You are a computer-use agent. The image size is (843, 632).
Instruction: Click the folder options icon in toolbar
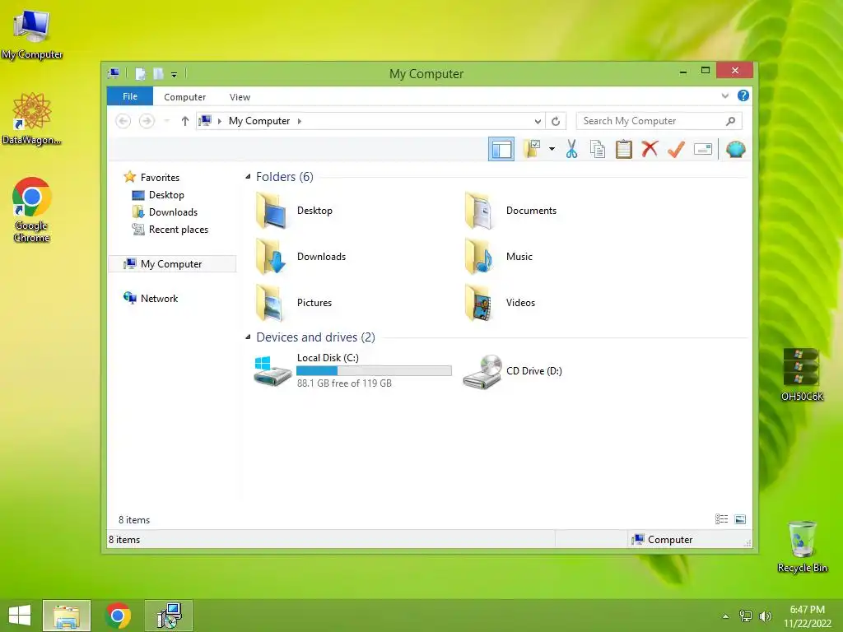coord(532,148)
